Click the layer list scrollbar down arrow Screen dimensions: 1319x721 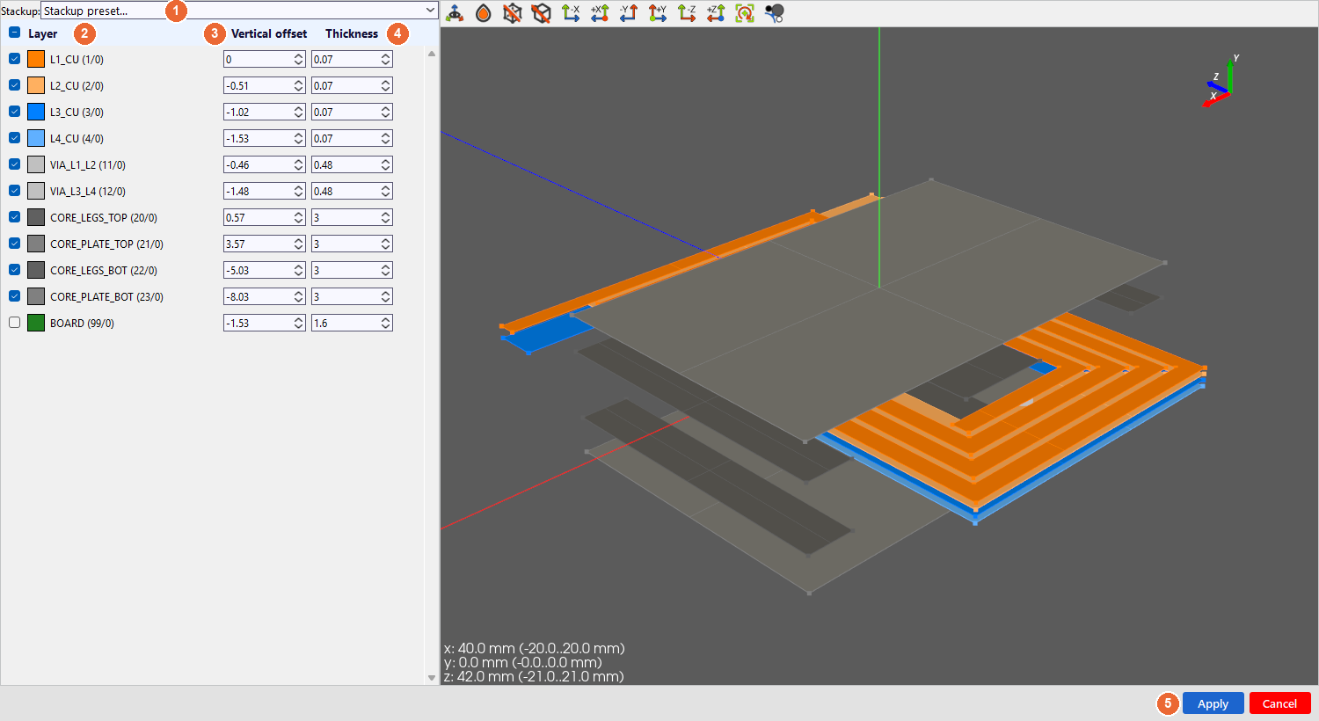[431, 678]
